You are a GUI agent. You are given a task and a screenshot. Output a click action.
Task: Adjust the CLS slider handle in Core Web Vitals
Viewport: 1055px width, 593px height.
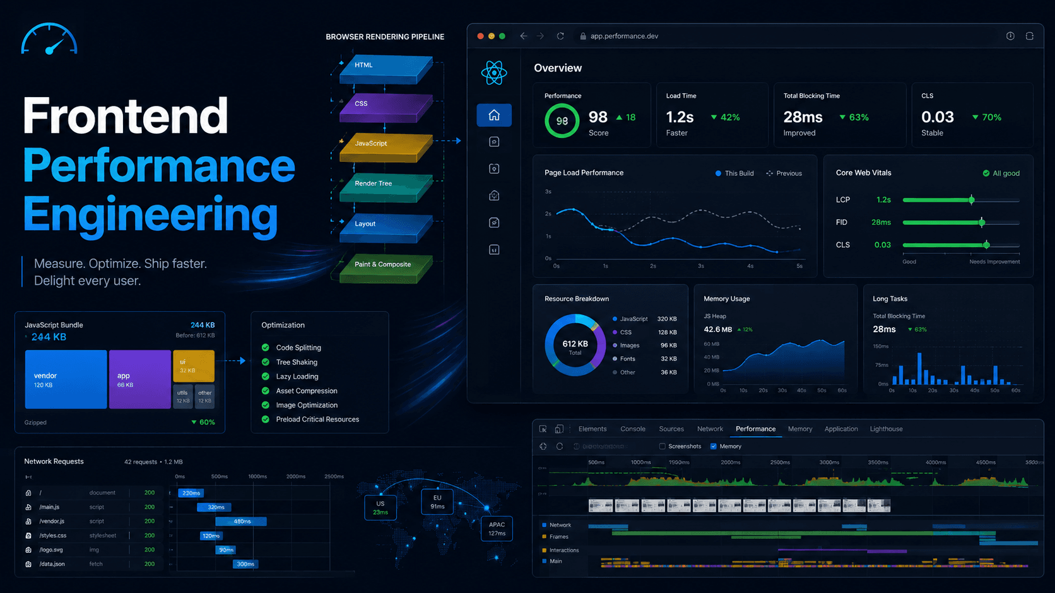[986, 245]
